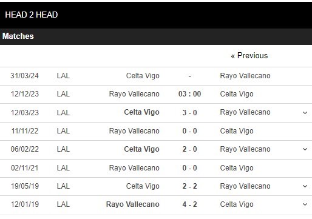This screenshot has height=219, width=312.
Task: Click the « Previous link
Action: tap(249, 56)
